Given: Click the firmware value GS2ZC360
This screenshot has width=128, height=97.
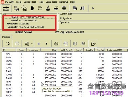Looking at the screenshot, I should [24, 24].
